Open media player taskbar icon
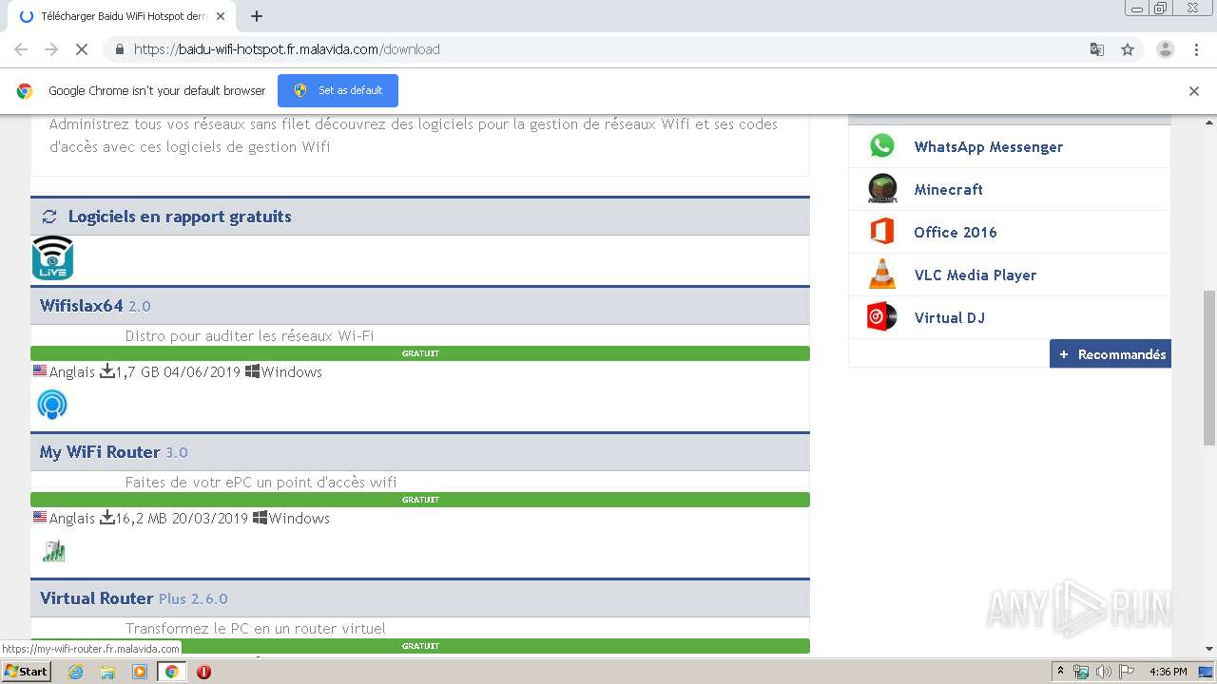 point(140,672)
